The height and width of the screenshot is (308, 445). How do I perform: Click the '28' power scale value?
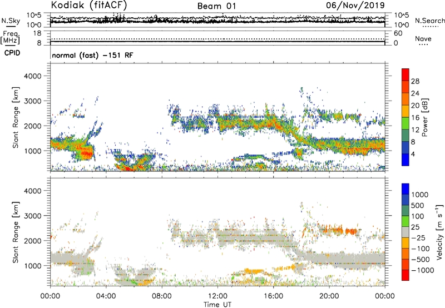coord(415,81)
